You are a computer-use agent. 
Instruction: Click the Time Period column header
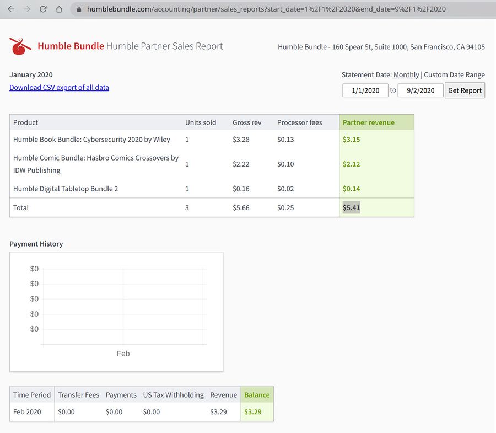point(32,395)
